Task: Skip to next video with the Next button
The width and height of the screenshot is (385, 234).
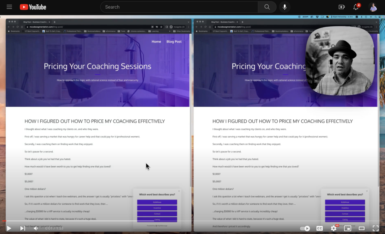Action: (23, 228)
